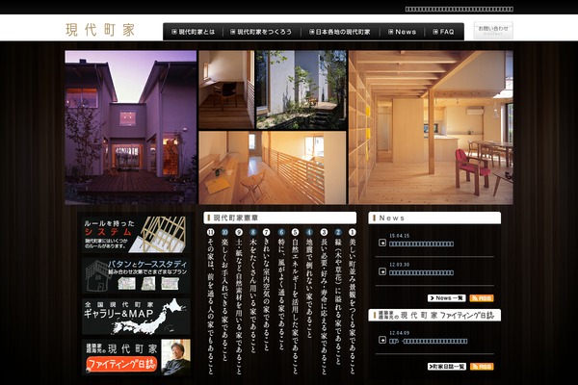
Task: Go to News in the navigation bar
Action: (402, 32)
